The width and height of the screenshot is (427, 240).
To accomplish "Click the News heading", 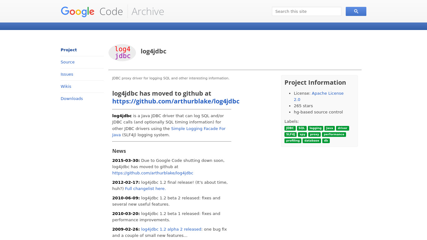I will point(119,151).
